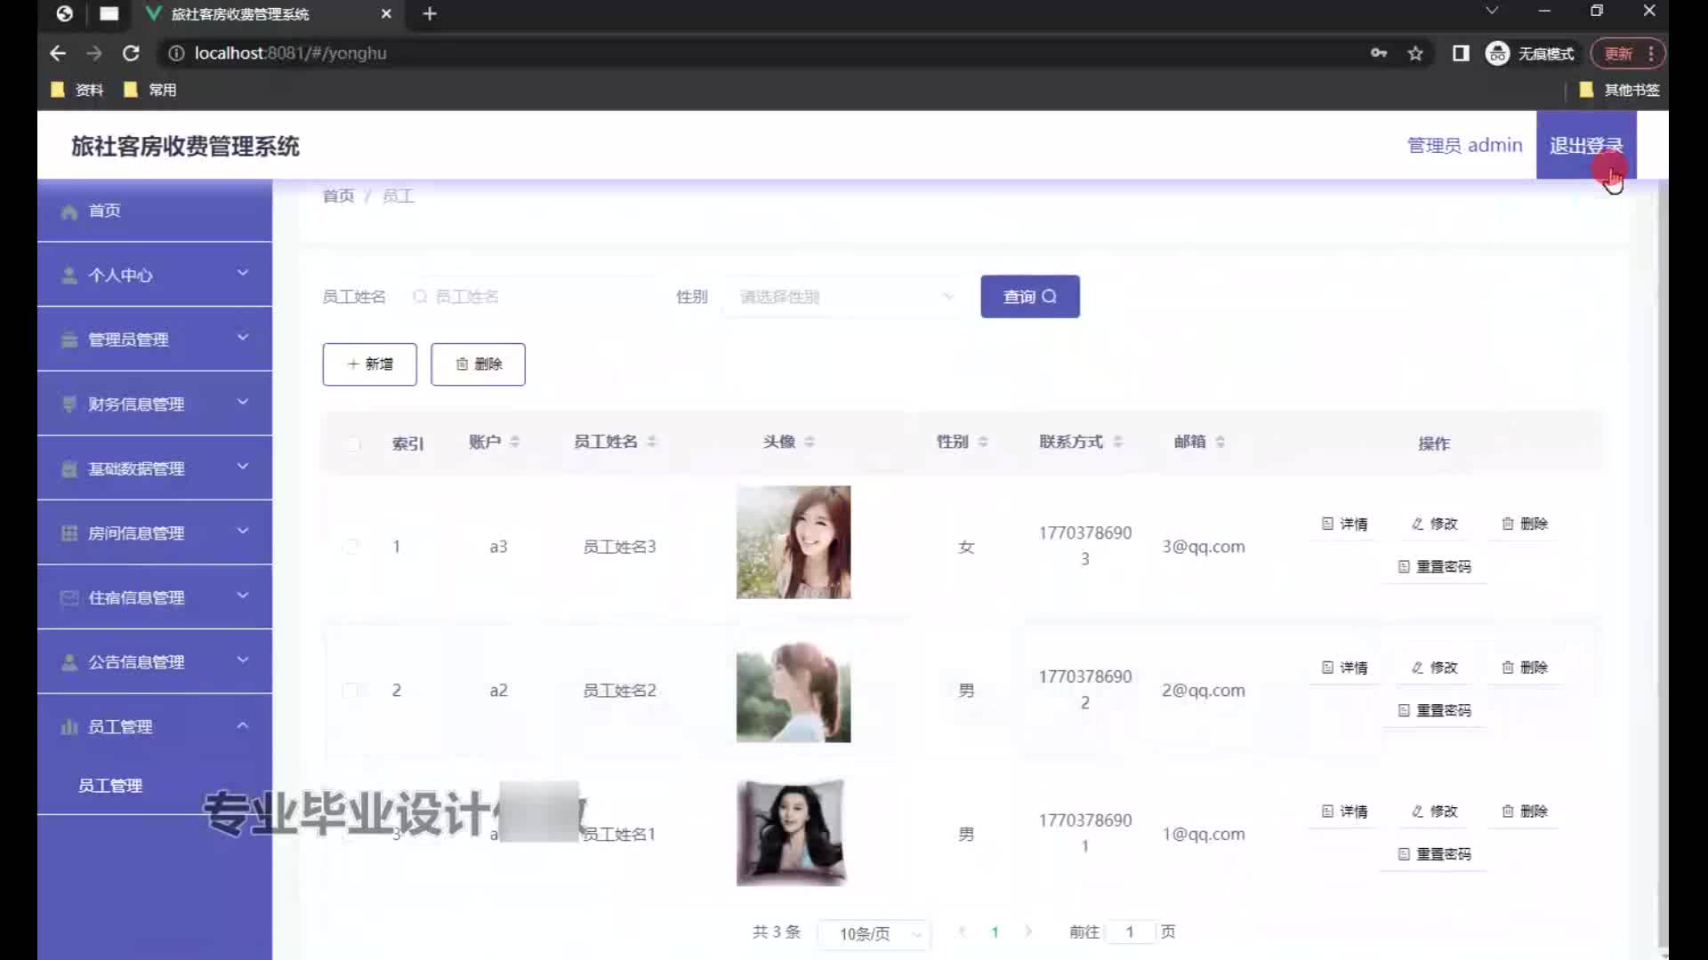
Task: Click 修改 edit icon for 员工姓名3
Action: click(1418, 524)
